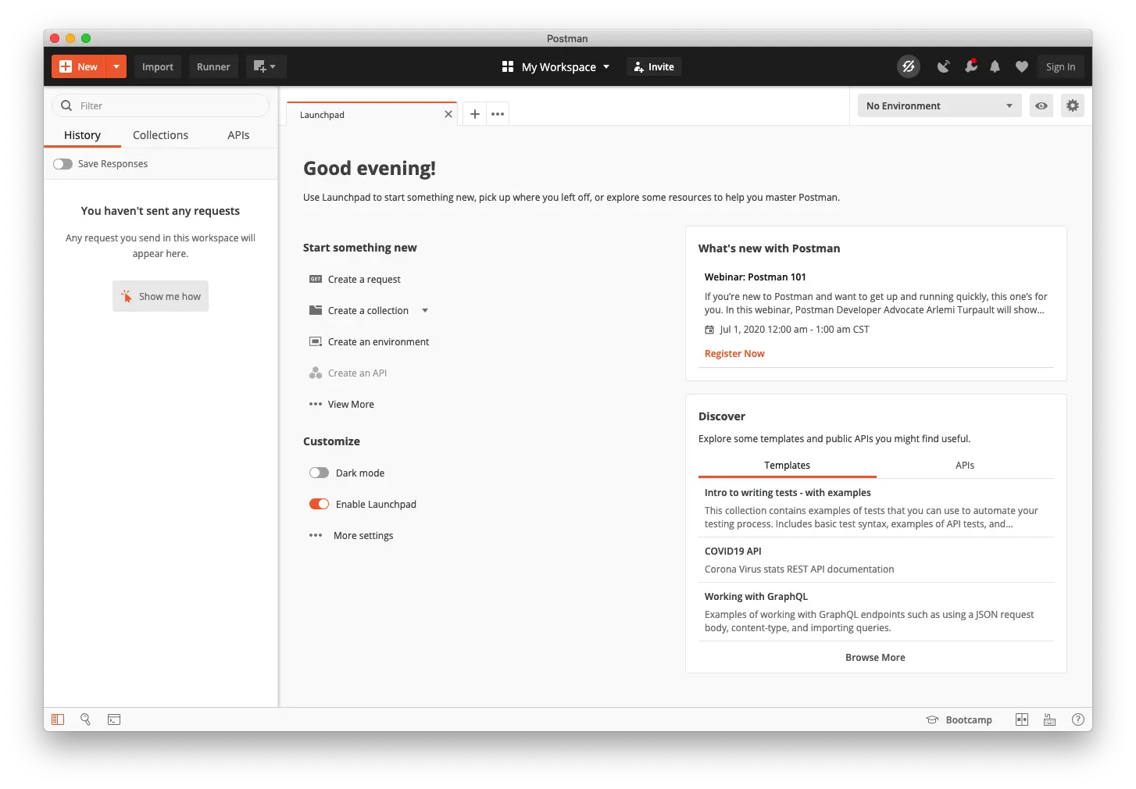This screenshot has width=1136, height=789.
Task: Click Create an environment
Action: pos(378,341)
